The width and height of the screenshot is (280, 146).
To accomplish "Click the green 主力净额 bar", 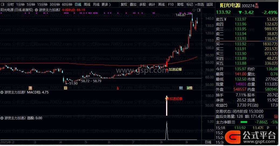I will (244, 122).
